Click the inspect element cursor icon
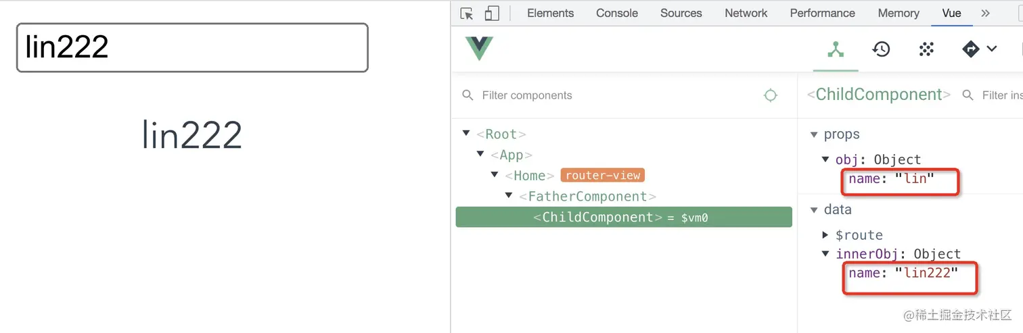1023x333 pixels. click(466, 14)
